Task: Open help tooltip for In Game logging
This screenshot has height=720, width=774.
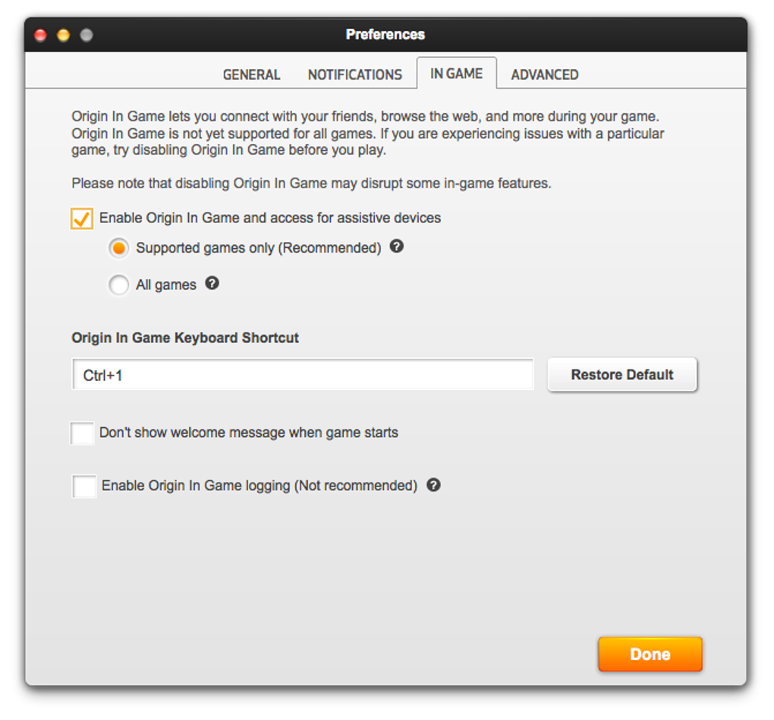Action: click(433, 485)
